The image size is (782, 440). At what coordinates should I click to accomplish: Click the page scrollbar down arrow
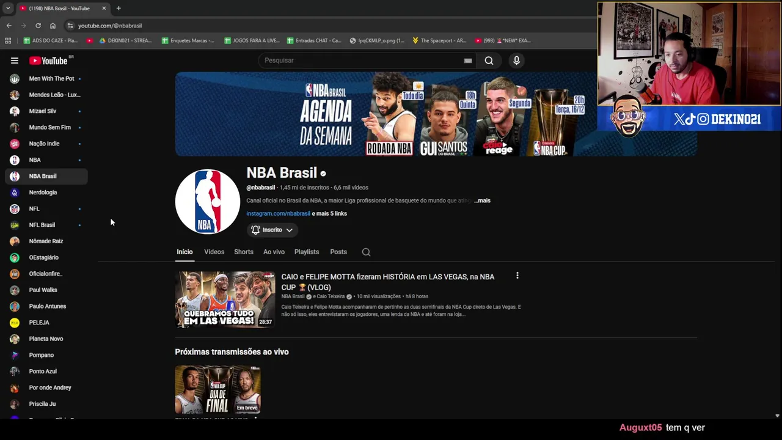777,416
